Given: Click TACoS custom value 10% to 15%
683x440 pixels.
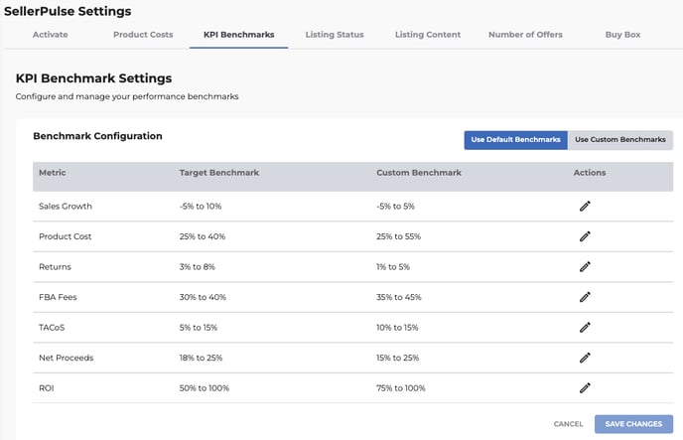Looking at the screenshot, I should tap(397, 327).
